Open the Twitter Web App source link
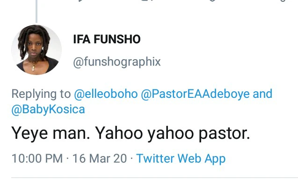This screenshot has height=184, width=298. point(181,159)
